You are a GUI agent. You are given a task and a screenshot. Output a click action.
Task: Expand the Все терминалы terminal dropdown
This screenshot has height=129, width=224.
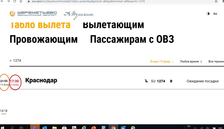(x=216, y=61)
